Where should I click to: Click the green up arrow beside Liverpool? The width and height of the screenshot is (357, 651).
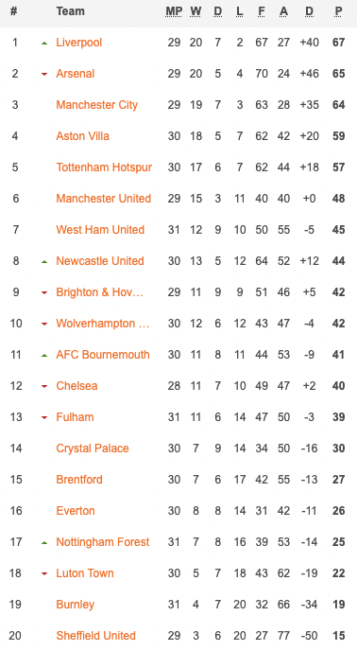click(44, 44)
